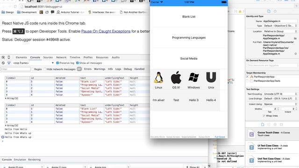299x168 pixels.
Task: Uncheck Show all messages checkbox
Action: pyautogui.click(x=78, y=63)
